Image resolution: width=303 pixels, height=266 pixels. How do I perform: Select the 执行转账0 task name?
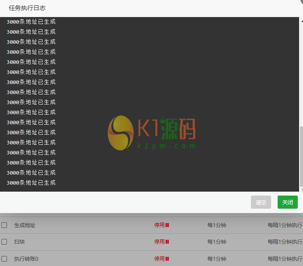point(26,259)
